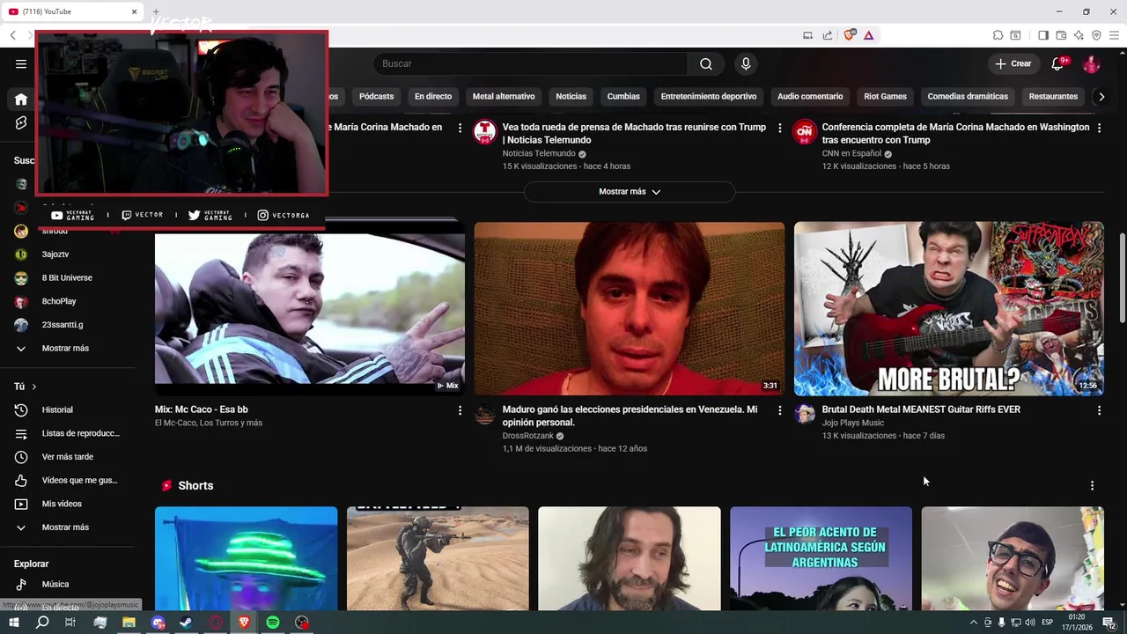Select the Pódcasts chip
The width and height of the screenshot is (1127, 634).
[377, 97]
